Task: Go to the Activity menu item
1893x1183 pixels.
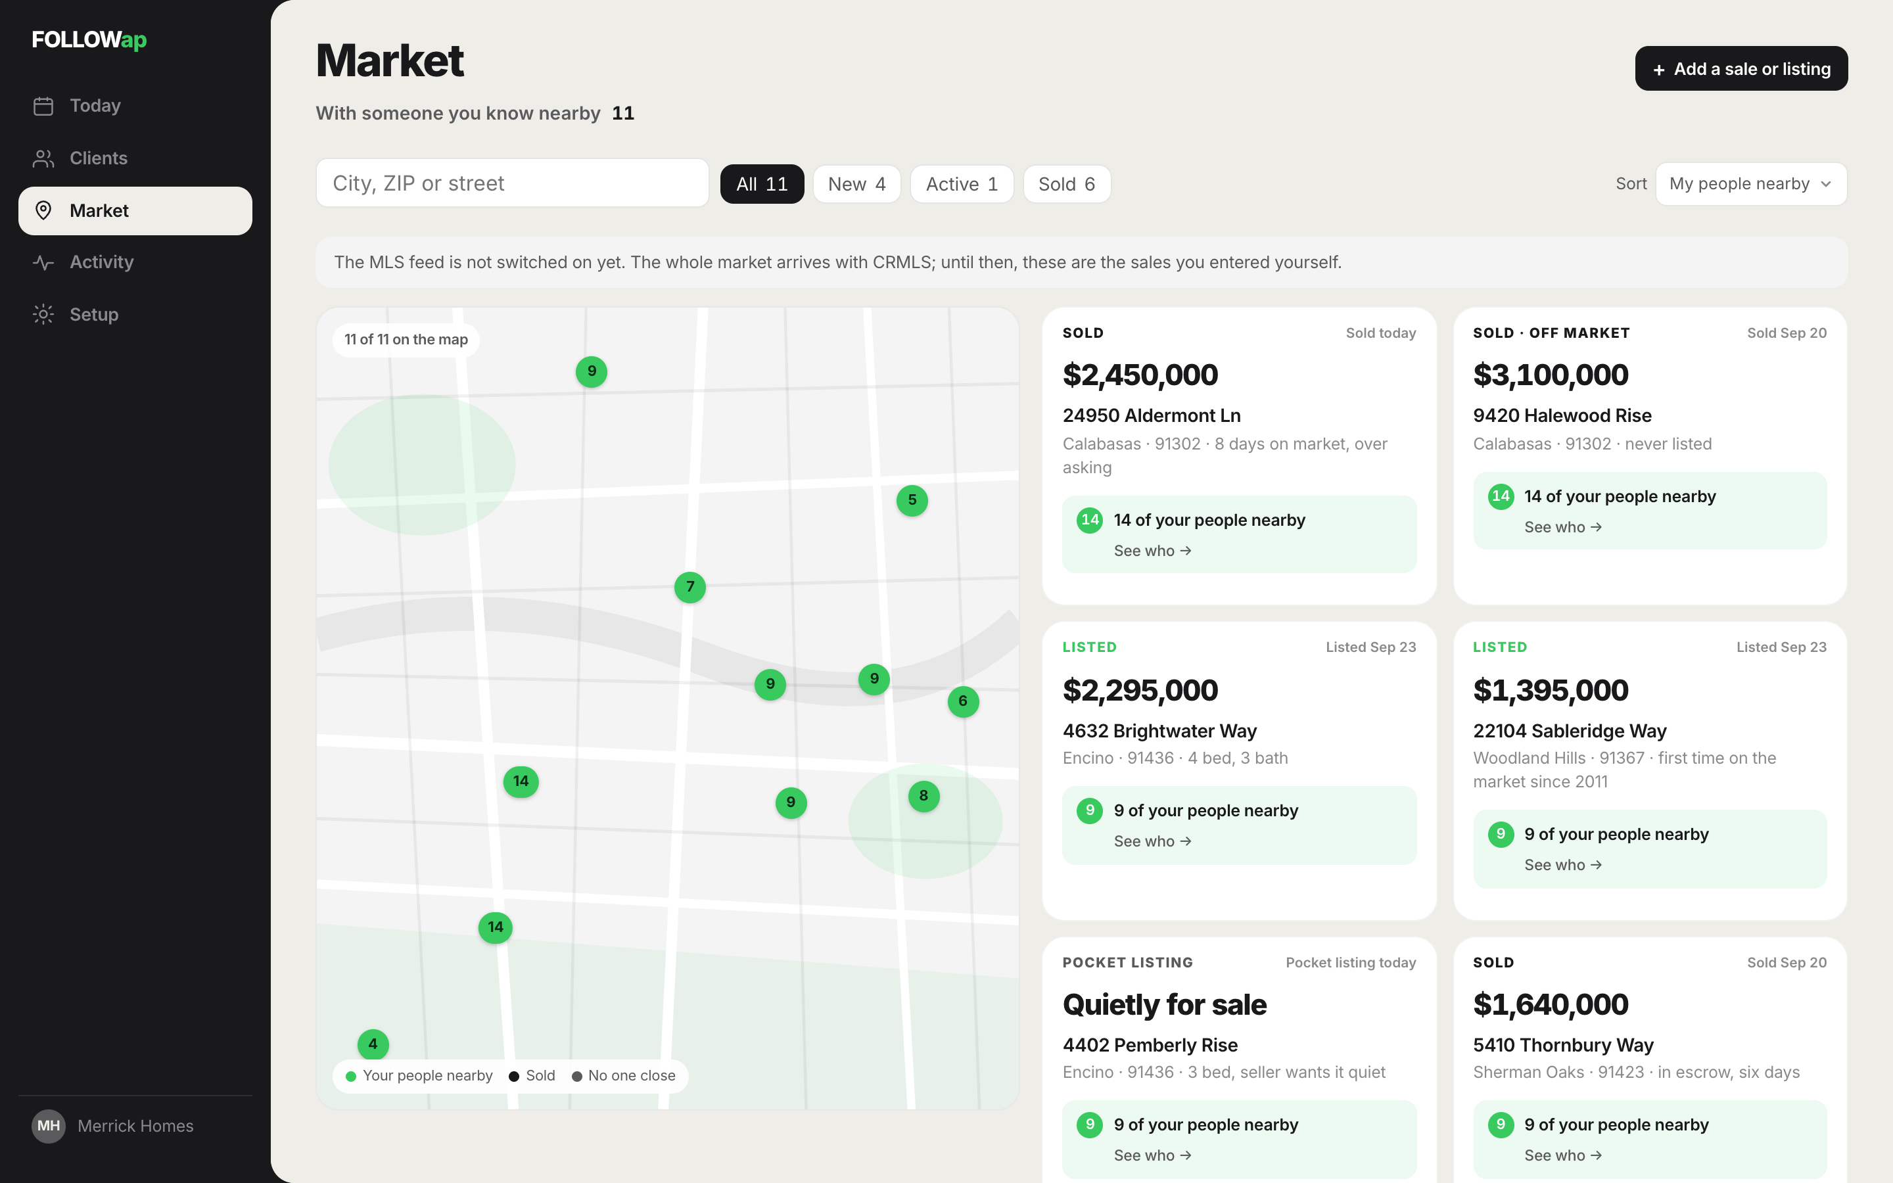Action: [135, 262]
